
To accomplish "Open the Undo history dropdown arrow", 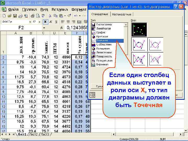I will [80, 16].
